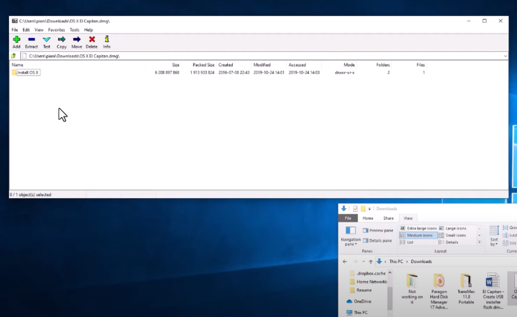The width and height of the screenshot is (517, 317).
Task: Click the 6 208 897 868 size value
Action: click(167, 73)
